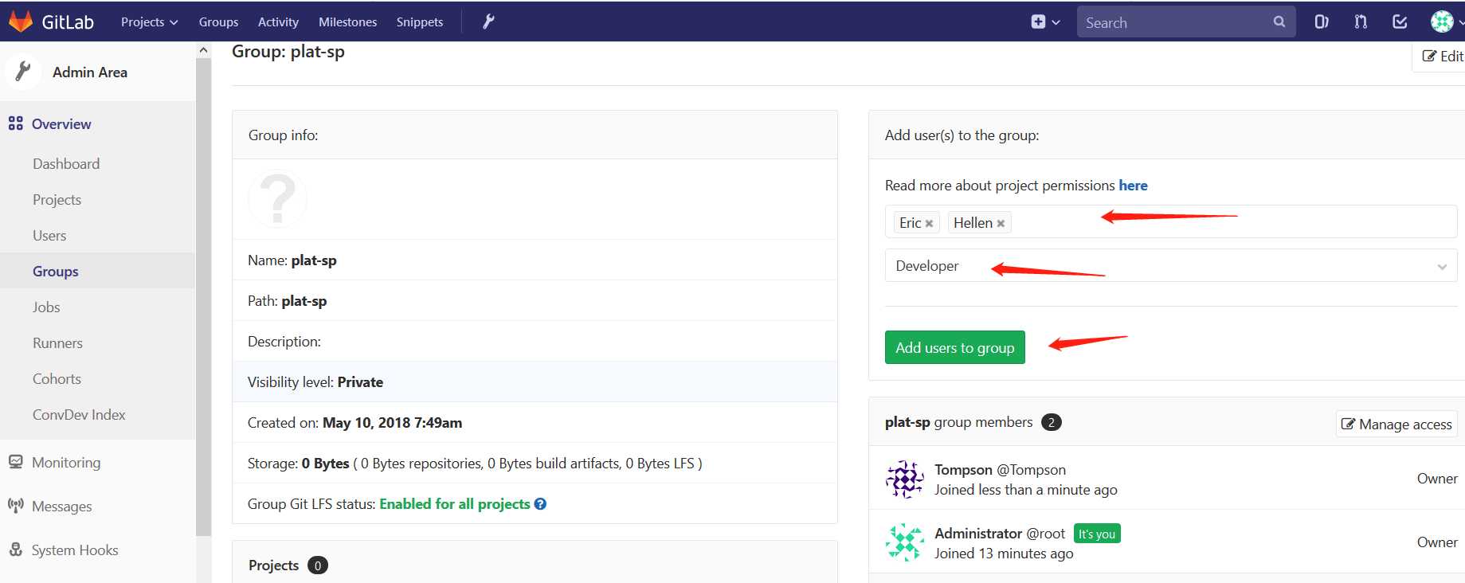Viewport: 1465px width, 583px height.
Task: Open System Hooks in sidebar
Action: click(x=75, y=550)
